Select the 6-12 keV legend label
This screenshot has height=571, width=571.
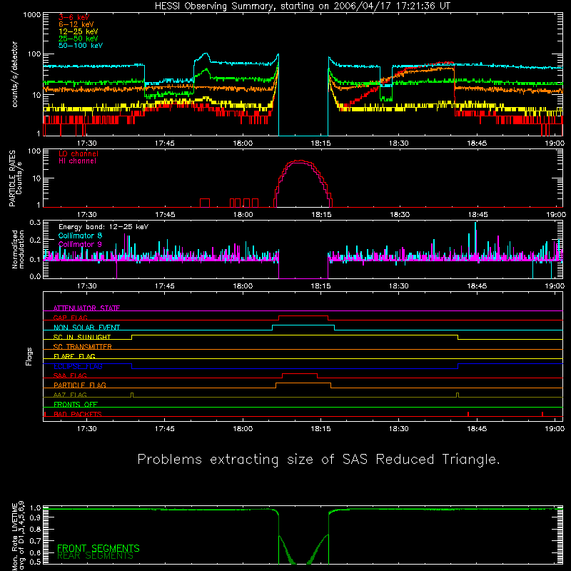[76, 24]
